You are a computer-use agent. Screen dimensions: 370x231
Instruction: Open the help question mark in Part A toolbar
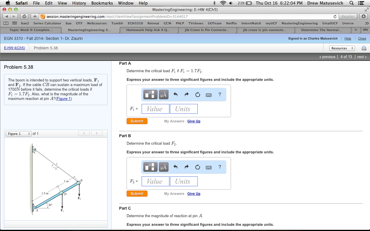click(x=219, y=94)
